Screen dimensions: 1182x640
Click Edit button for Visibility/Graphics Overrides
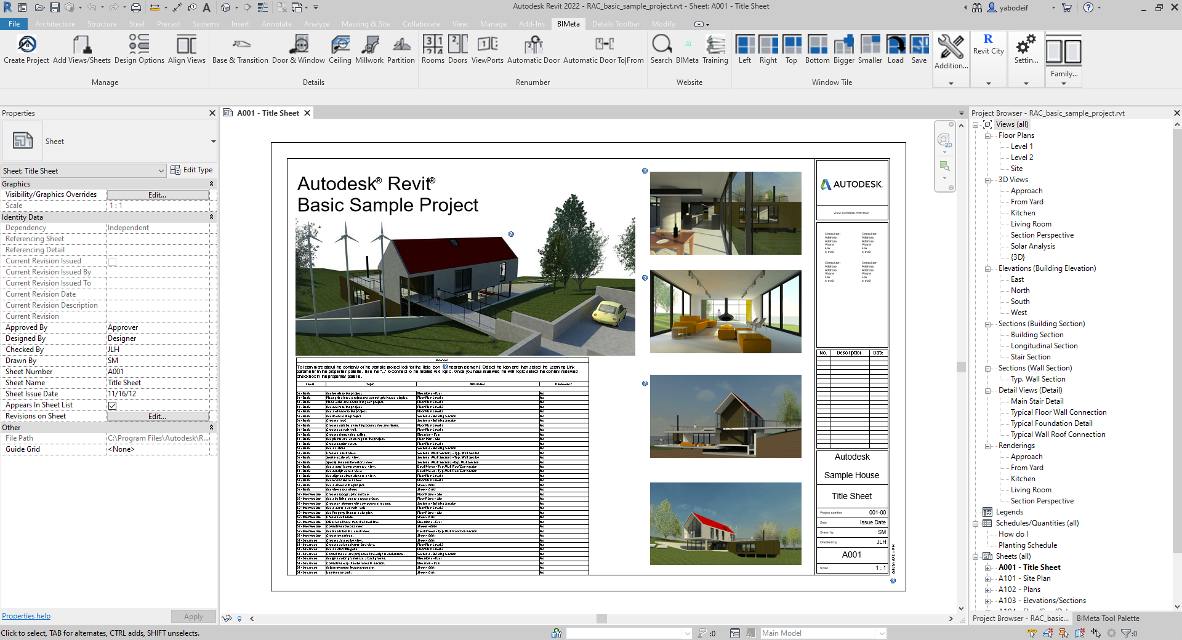[x=158, y=195]
